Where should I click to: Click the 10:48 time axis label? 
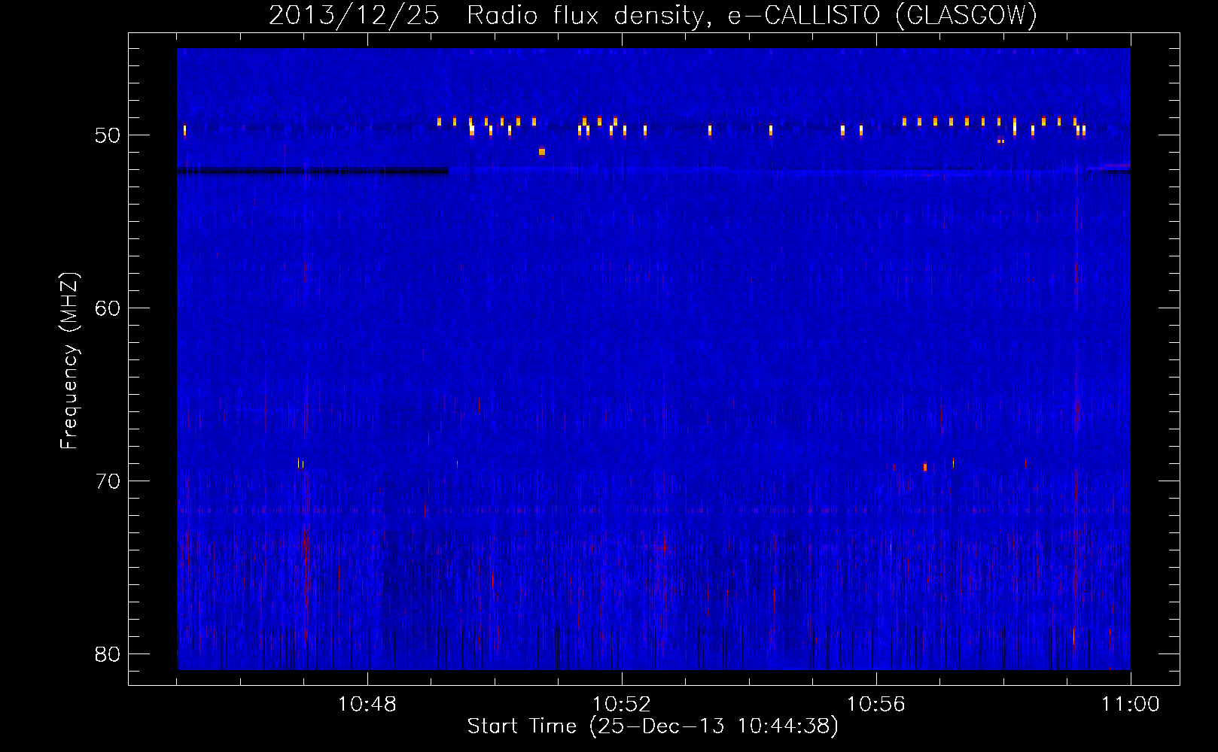tap(367, 705)
